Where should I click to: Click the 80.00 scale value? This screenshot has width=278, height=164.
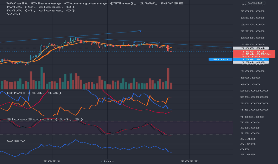point(250,78)
